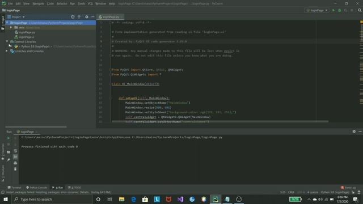363x204 pixels.
Task: Start debugging with the green bug icon
Action: coord(340,10)
